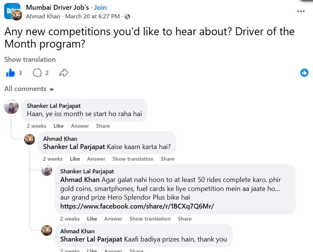This screenshot has height=252, width=313.
Task: Click the share arrow icon on post
Action: (64, 73)
